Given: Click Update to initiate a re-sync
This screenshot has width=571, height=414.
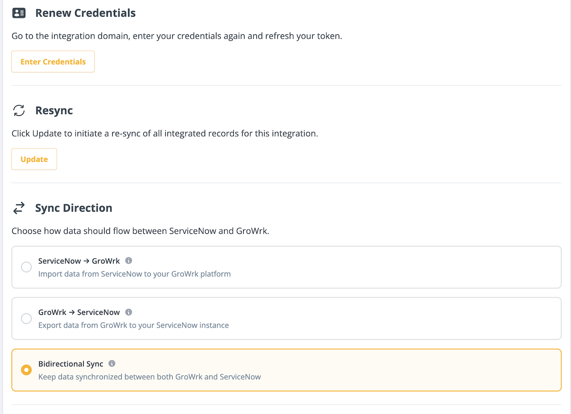Looking at the screenshot, I should click(34, 159).
